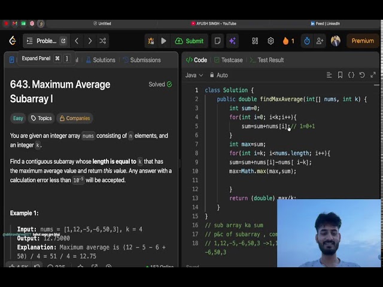Run code with play button

163,41
